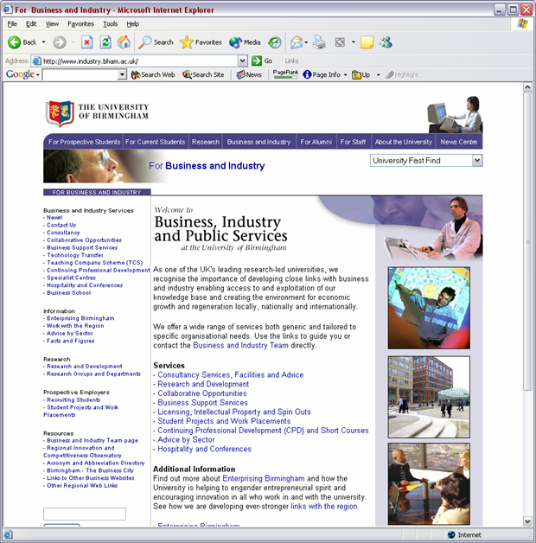Open the Search magnifier toolbar button
The image size is (536, 543).
pyautogui.click(x=156, y=42)
